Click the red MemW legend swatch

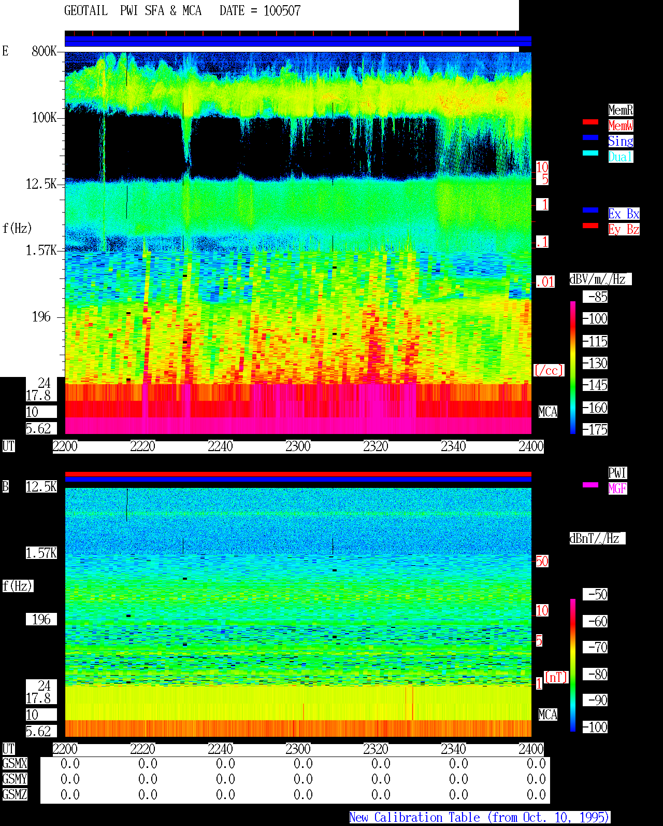(590, 122)
